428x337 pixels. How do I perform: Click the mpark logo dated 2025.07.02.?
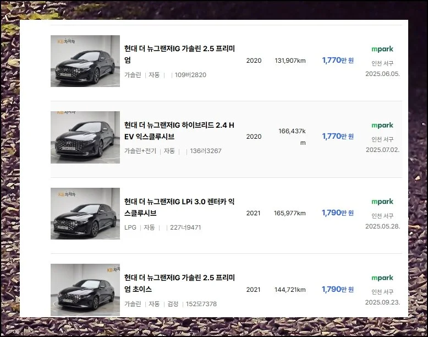382,125
